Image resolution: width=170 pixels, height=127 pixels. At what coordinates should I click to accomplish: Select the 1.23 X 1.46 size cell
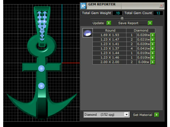coord(109,58)
